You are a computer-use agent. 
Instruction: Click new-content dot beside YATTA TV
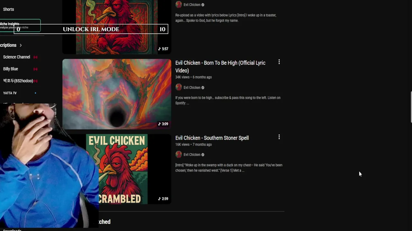point(35,93)
